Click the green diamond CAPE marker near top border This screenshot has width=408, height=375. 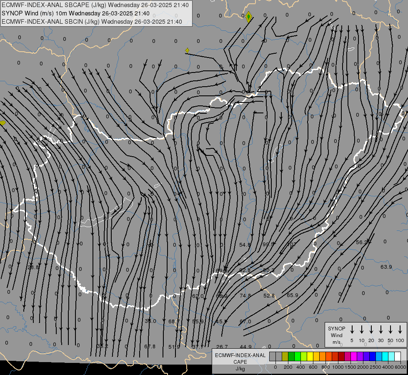(x=248, y=17)
